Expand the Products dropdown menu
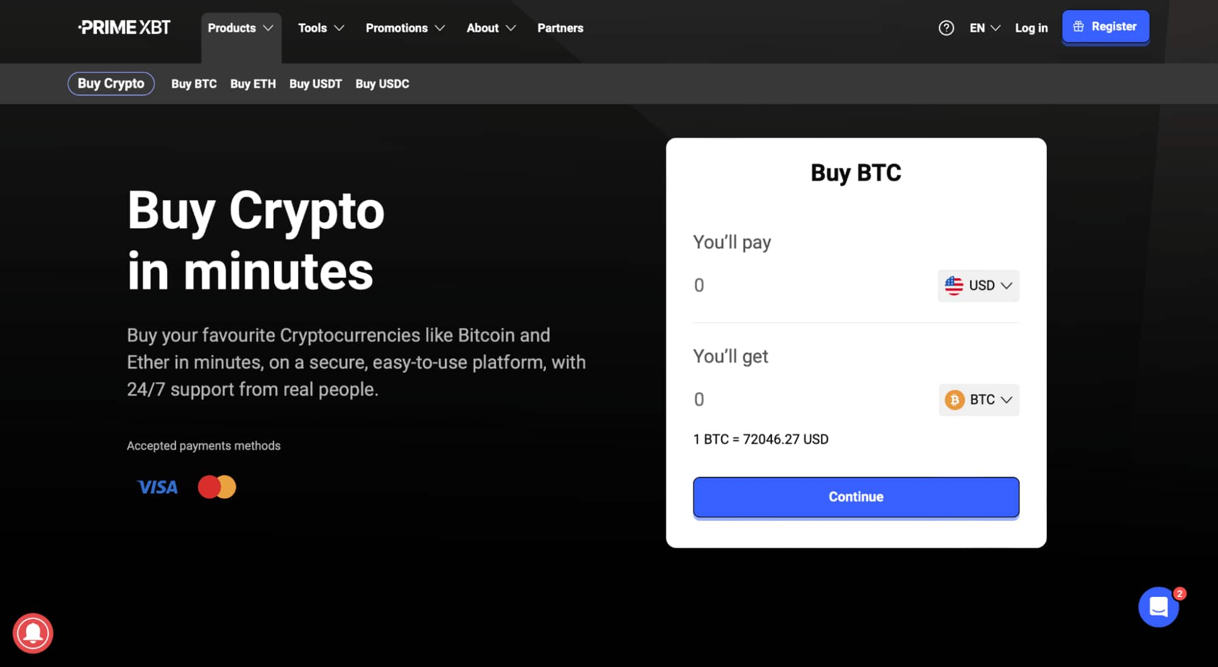Viewport: 1218px width, 667px height. [x=240, y=28]
